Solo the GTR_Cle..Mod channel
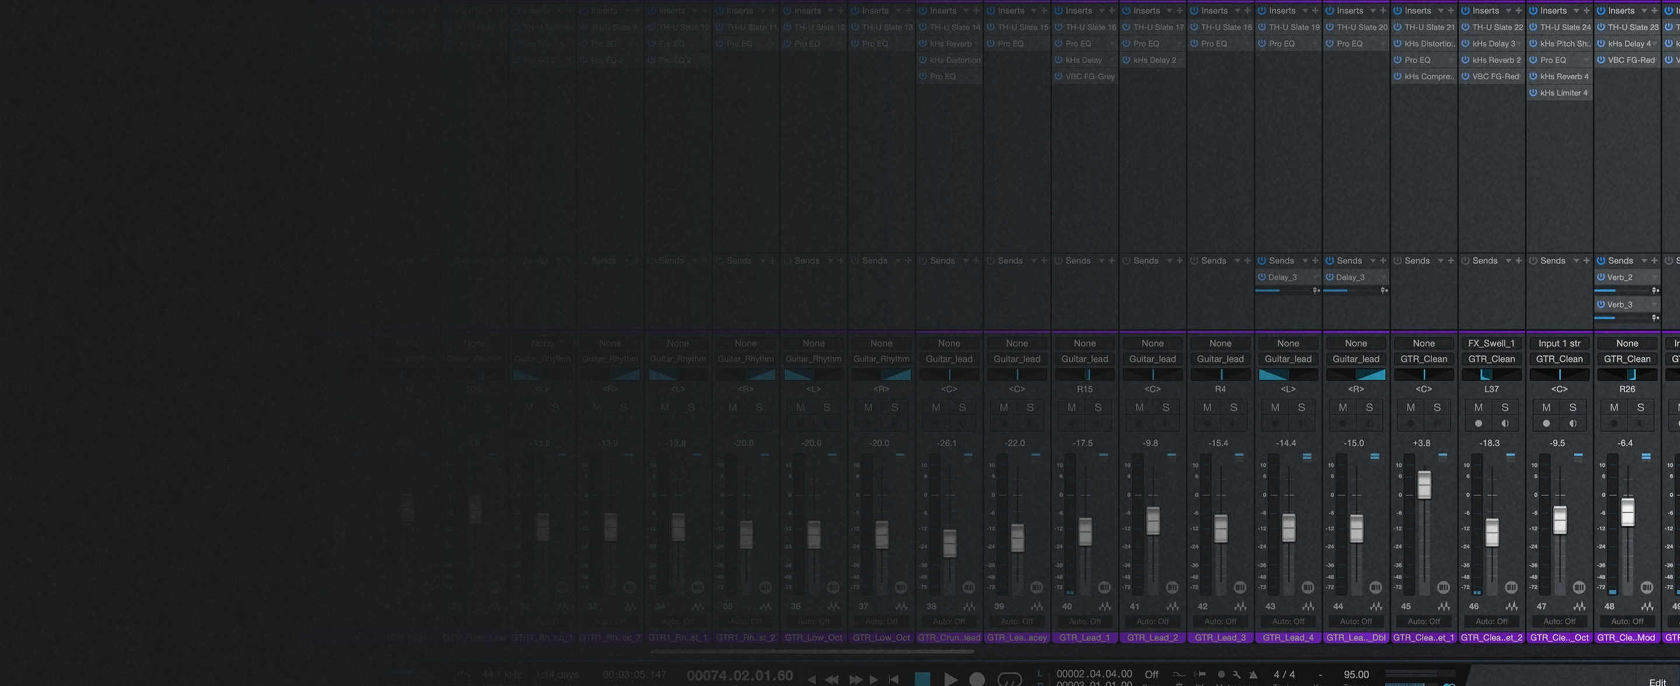The image size is (1680, 686). tap(1640, 407)
